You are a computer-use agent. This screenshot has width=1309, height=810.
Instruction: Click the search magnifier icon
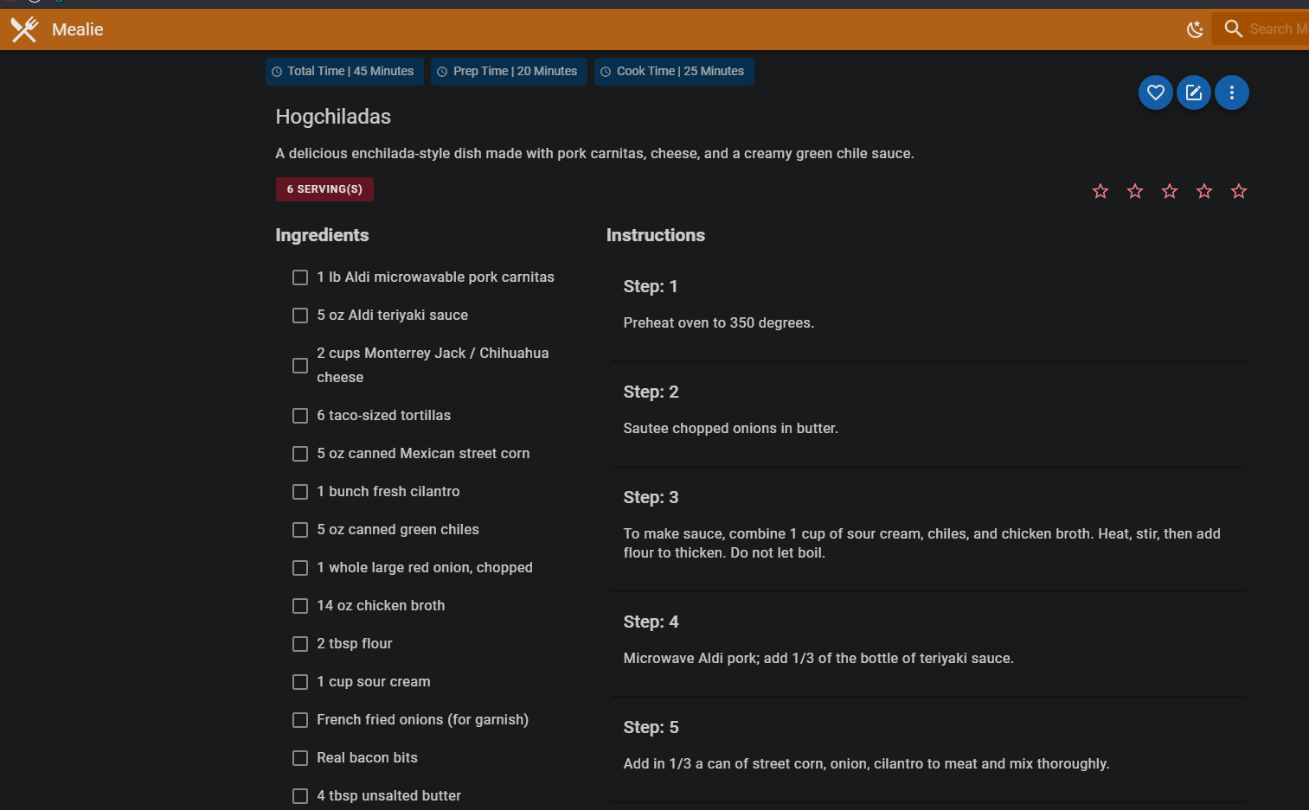(1233, 29)
